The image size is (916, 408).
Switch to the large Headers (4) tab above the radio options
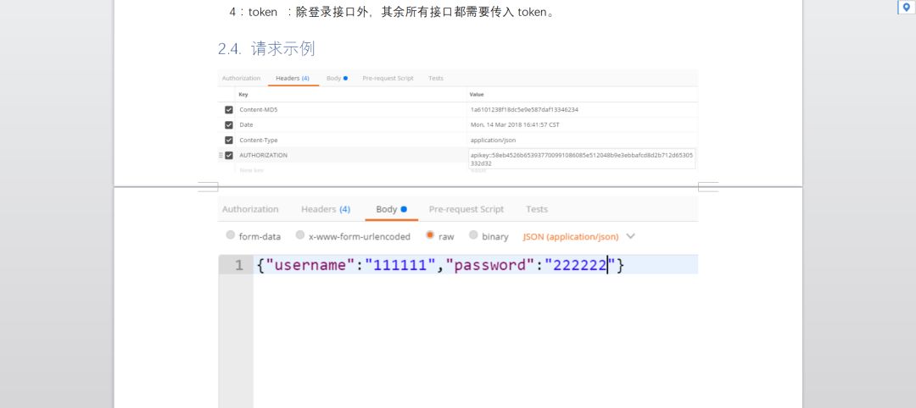[326, 209]
